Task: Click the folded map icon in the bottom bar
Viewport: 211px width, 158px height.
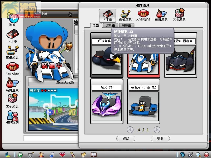Action: tap(83, 155)
